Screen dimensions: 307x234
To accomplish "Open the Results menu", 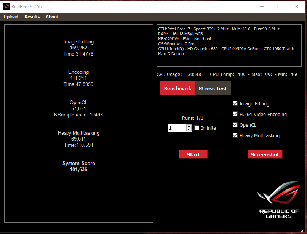I will pyautogui.click(x=32, y=17).
